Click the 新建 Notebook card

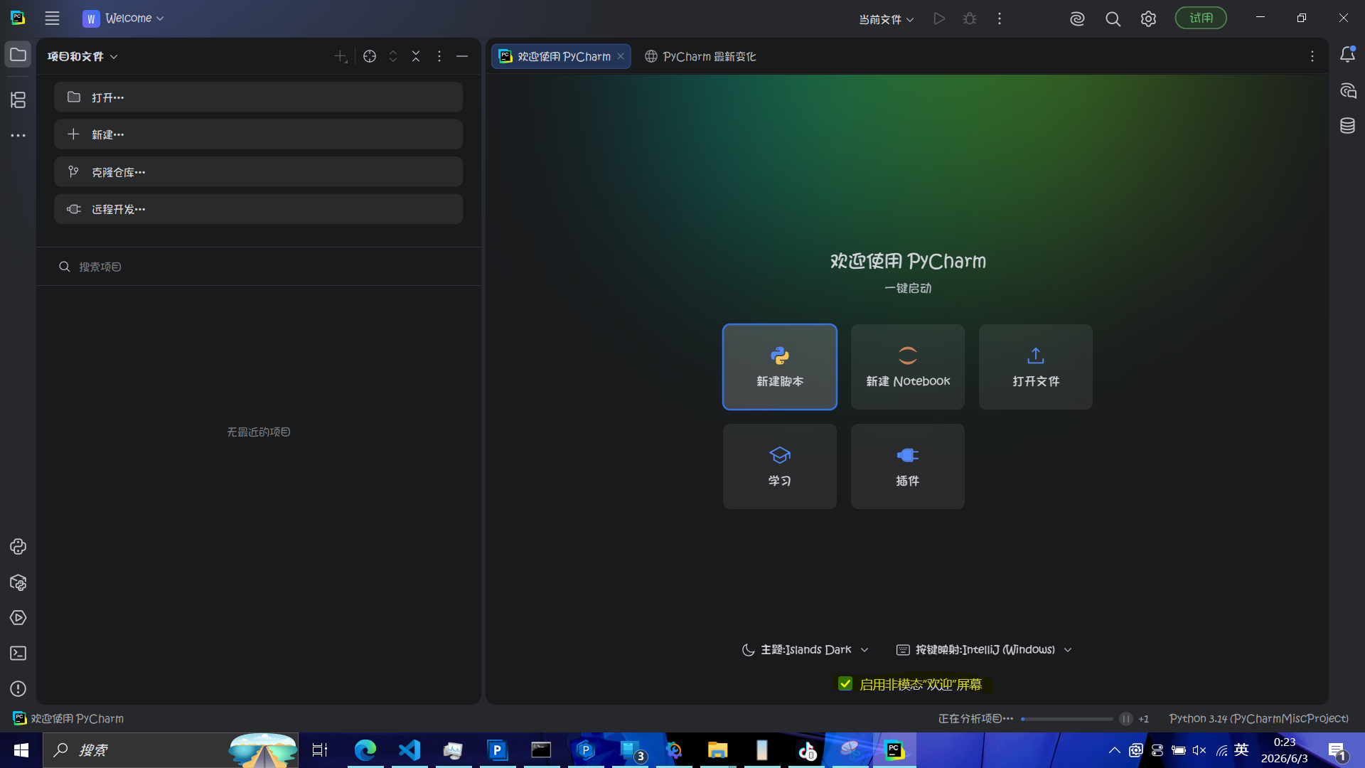[x=908, y=367]
